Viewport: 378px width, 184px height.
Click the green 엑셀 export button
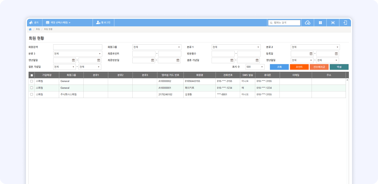339,67
